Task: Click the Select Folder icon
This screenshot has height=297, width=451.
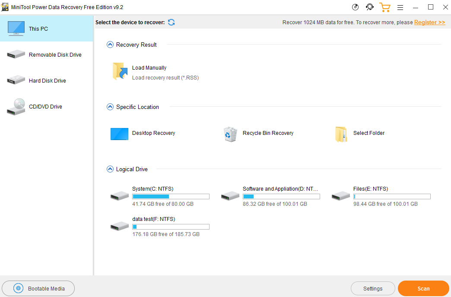Action: point(341,134)
